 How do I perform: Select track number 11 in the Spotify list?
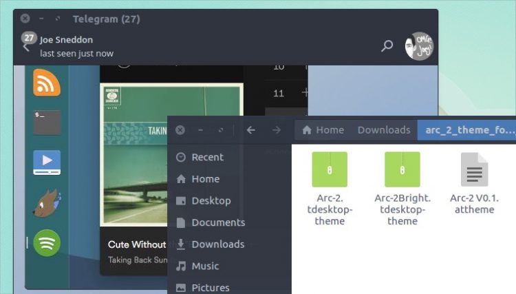click(x=279, y=94)
